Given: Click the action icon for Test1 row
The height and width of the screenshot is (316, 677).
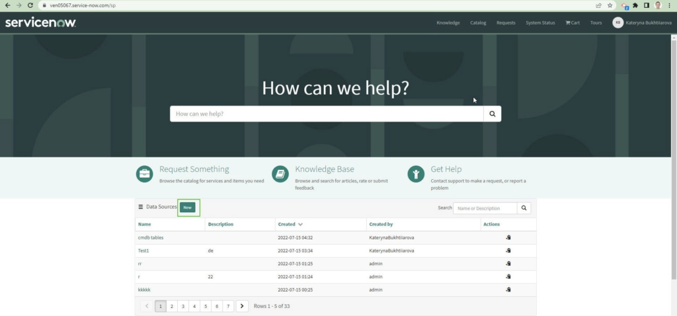Looking at the screenshot, I should (x=508, y=251).
